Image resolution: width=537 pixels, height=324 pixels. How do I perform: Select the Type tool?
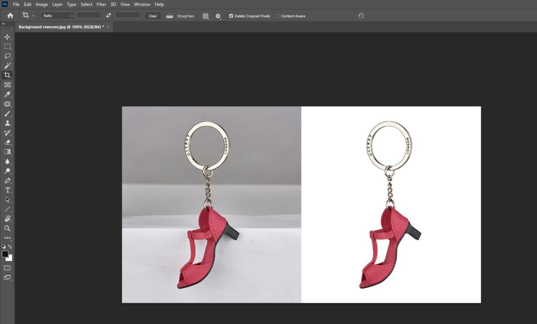click(x=7, y=190)
